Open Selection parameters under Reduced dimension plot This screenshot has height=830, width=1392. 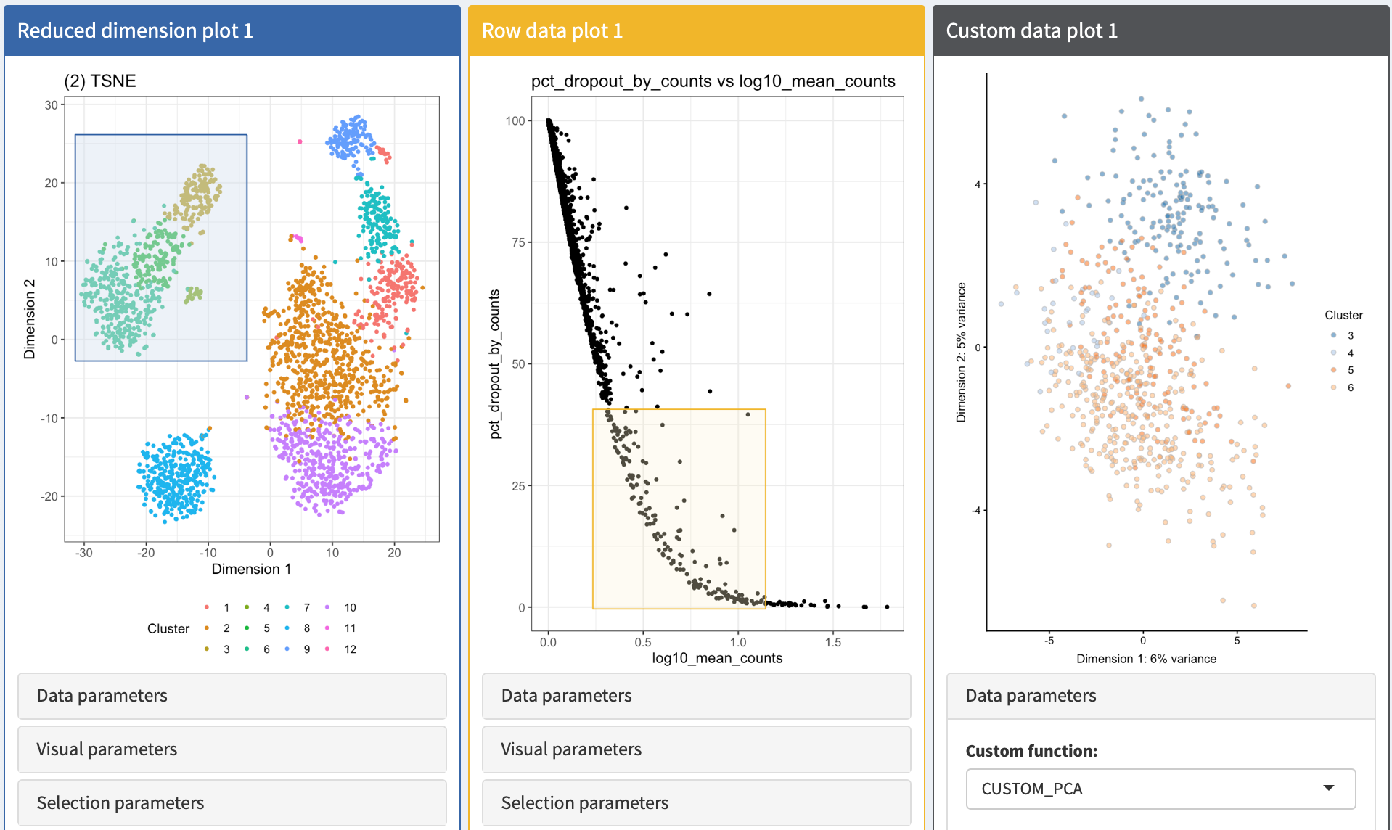[232, 803]
